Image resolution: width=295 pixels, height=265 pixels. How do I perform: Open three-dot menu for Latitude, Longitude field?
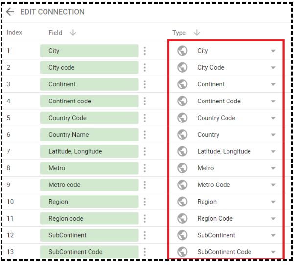click(145, 151)
